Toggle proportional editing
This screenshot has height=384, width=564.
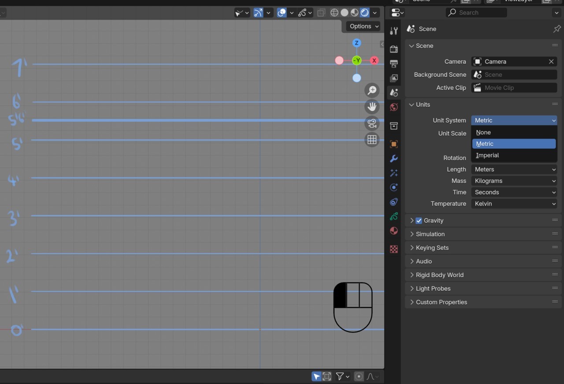coord(359,377)
